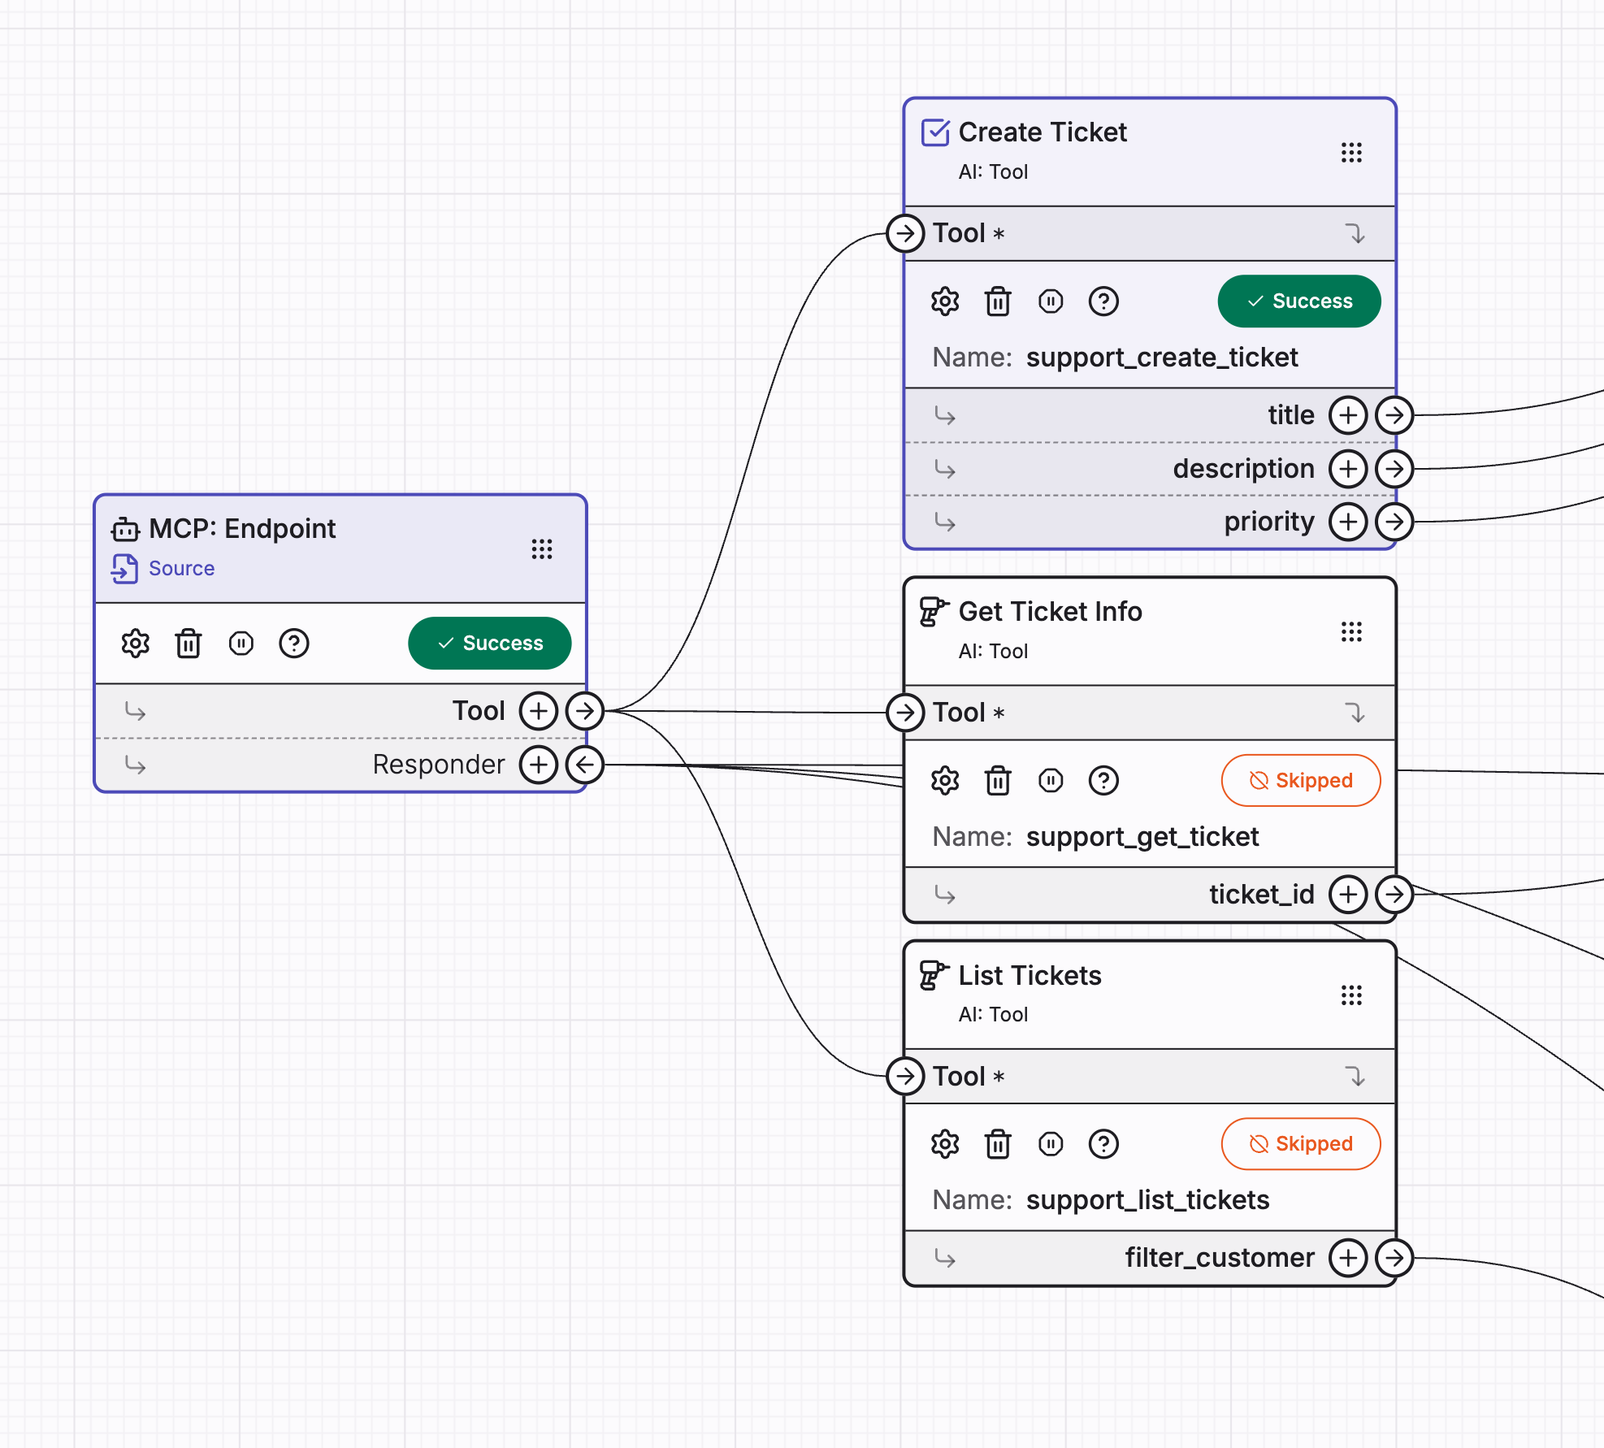The height and width of the screenshot is (1448, 1604).
Task: Click the trash icon on MCP: Endpoint node
Action: 188,644
